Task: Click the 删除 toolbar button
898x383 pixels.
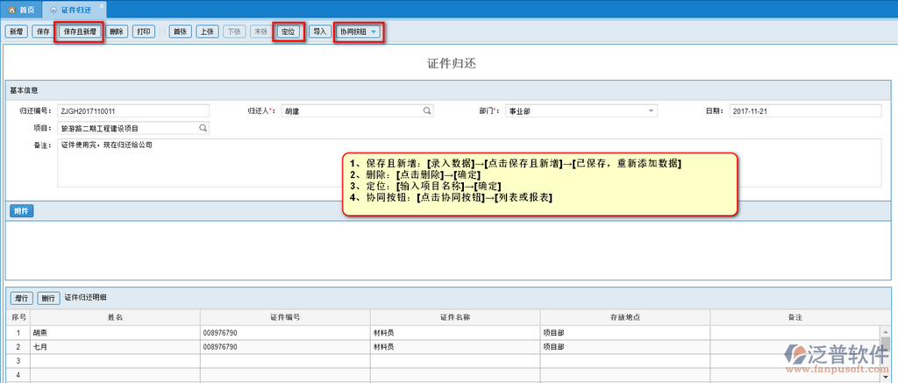Action: (x=117, y=32)
